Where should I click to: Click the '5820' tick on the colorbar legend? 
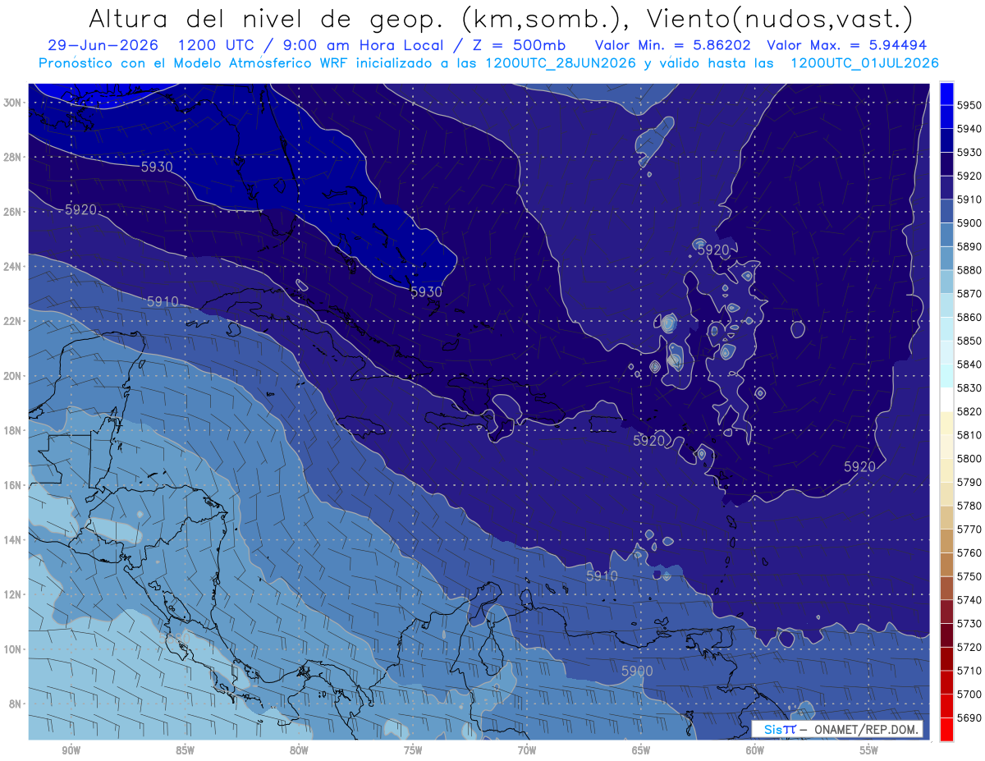pyautogui.click(x=969, y=411)
